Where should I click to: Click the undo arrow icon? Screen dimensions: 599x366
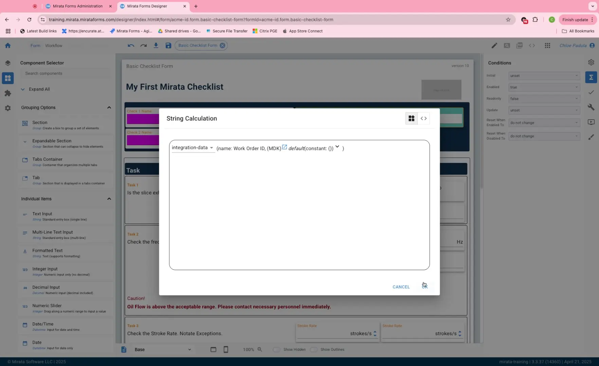[131, 45]
